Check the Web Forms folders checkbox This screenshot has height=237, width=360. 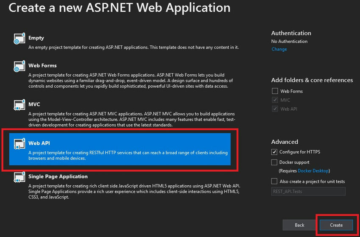(275, 91)
